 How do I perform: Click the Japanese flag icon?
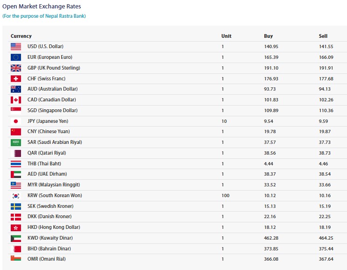16,121
